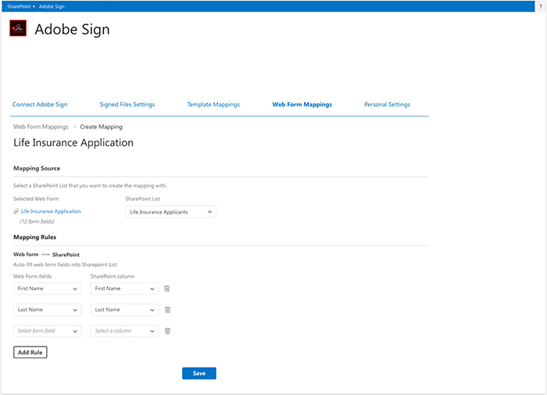Expand the First Name SharePoint column dropdown
Screen dimensions: 547x395
point(124,289)
